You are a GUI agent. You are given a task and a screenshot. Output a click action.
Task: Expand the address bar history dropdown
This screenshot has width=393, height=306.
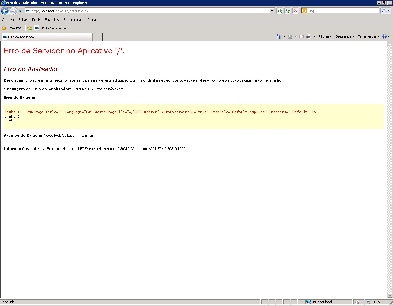click(x=272, y=11)
